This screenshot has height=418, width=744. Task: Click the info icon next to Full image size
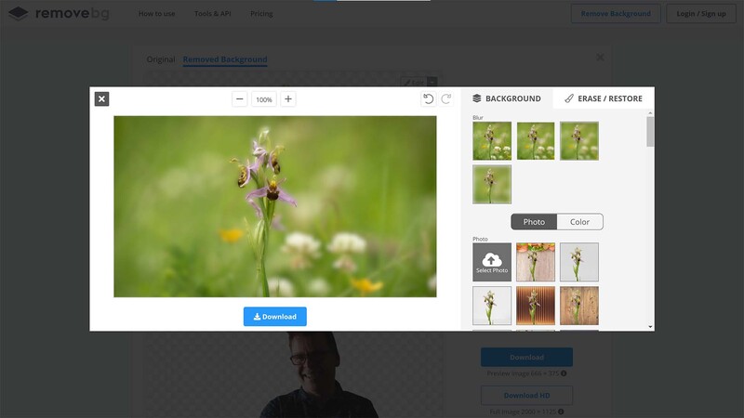tap(561, 411)
